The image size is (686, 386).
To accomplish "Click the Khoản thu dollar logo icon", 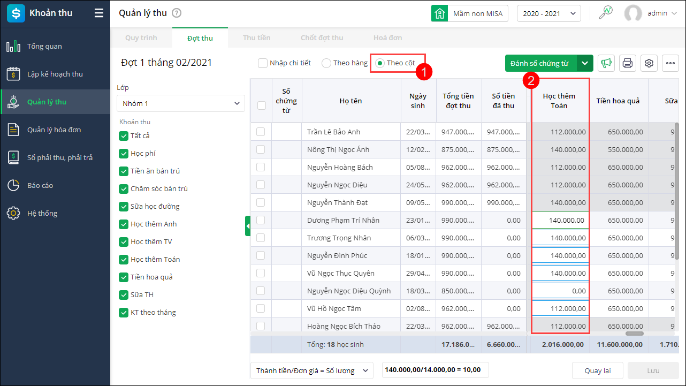I will coord(16,13).
